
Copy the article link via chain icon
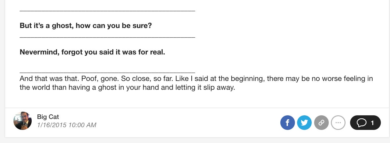click(321, 123)
